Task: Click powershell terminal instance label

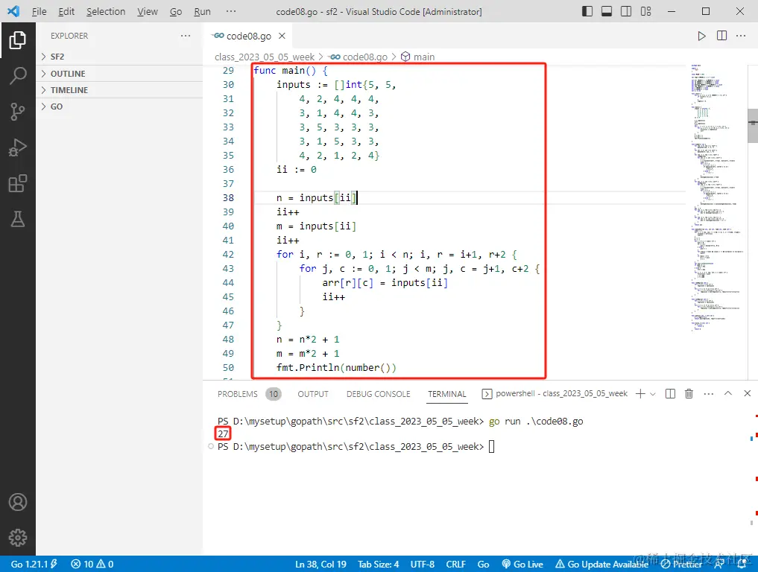Action: pos(555,394)
